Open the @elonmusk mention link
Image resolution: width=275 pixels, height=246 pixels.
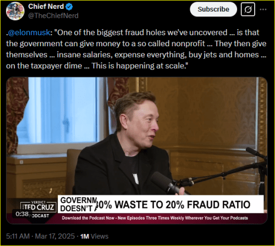tap(29, 32)
